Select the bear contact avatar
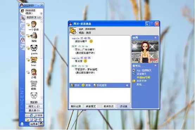Image resolution: width=195 pixels, height=130 pixels. coord(34,60)
